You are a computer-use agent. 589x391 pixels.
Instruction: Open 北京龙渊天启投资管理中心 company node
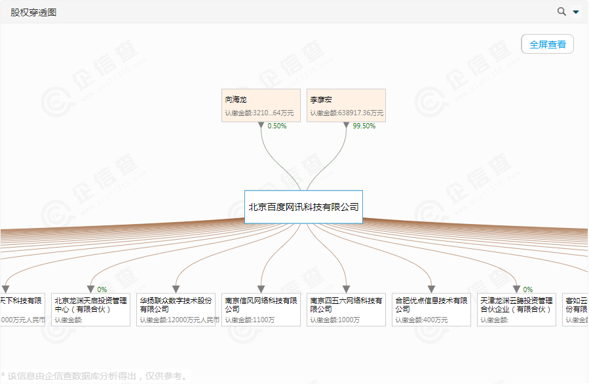click(x=90, y=310)
